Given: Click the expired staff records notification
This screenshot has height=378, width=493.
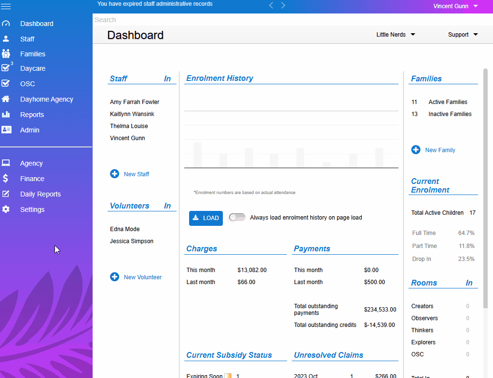Looking at the screenshot, I should 155,4.
